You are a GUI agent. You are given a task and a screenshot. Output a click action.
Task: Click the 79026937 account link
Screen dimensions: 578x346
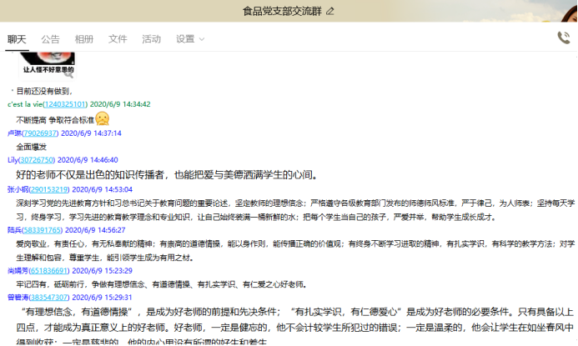[x=40, y=133]
